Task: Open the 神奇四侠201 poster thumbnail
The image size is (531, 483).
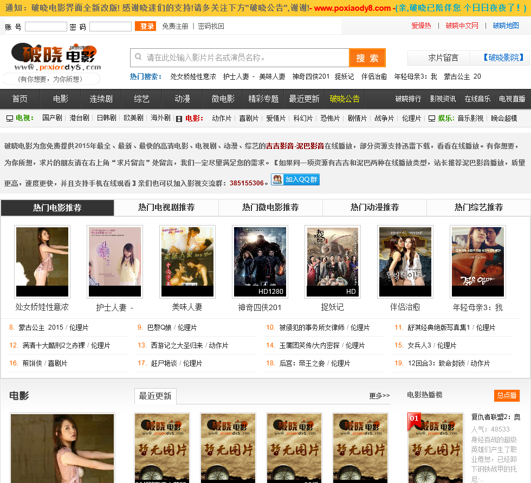Action: (260, 262)
